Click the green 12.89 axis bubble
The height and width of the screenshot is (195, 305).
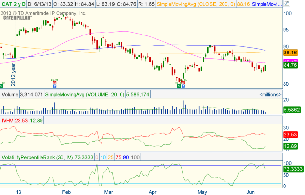pos(290,146)
